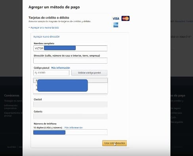Click the 'Ciudad' field
The height and width of the screenshot is (156, 193).
click(x=70, y=104)
